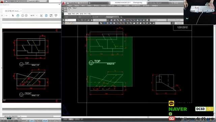Toggle 극좌표 polar tracking in status bar

pyautogui.click(x=40, y=121)
